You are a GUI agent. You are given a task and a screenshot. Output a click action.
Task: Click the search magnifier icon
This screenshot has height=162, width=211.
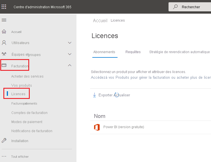click(175, 7)
